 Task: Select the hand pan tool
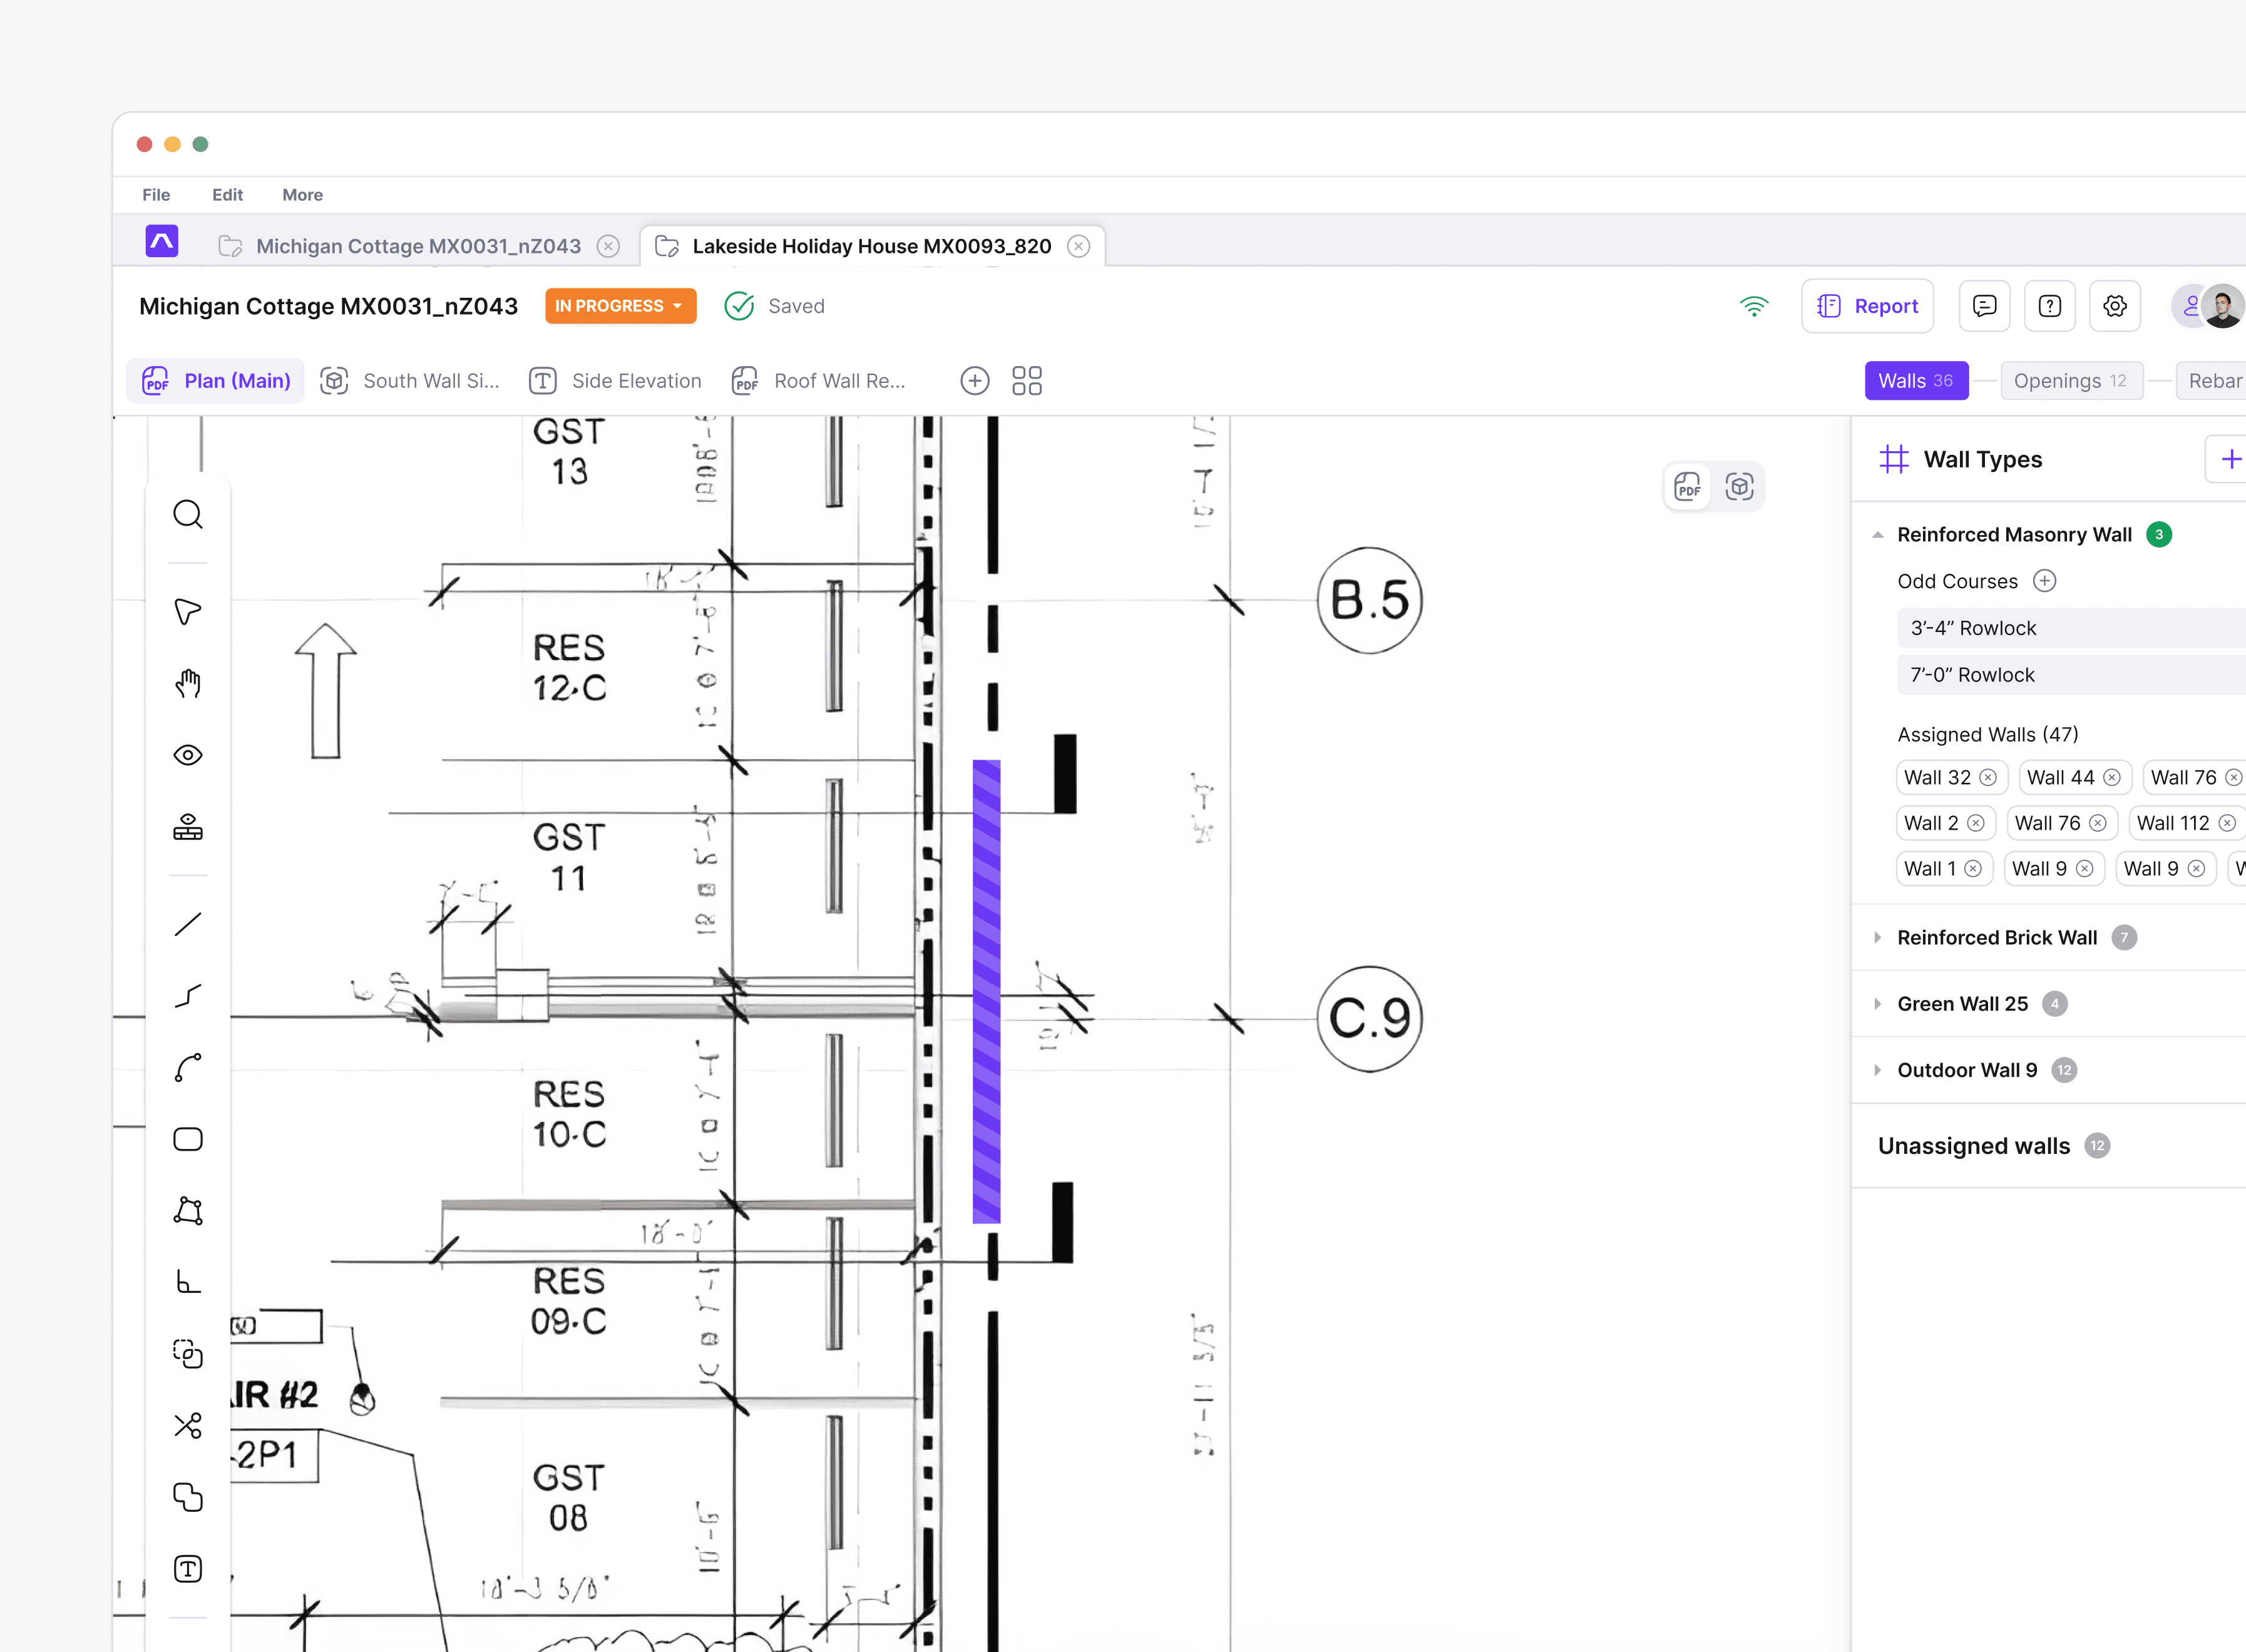tap(188, 684)
